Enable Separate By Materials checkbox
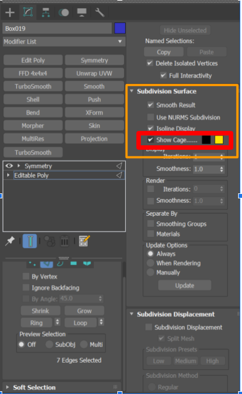Viewport: 242px width, 394px height. (x=150, y=234)
